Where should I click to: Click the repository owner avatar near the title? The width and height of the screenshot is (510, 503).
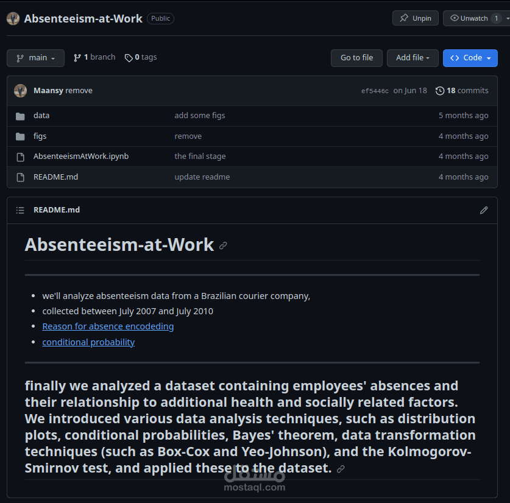coord(13,18)
